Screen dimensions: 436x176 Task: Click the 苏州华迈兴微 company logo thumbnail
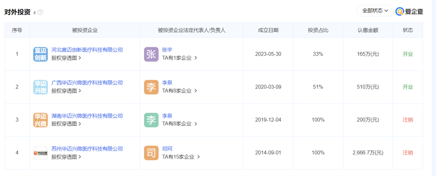click(x=40, y=153)
